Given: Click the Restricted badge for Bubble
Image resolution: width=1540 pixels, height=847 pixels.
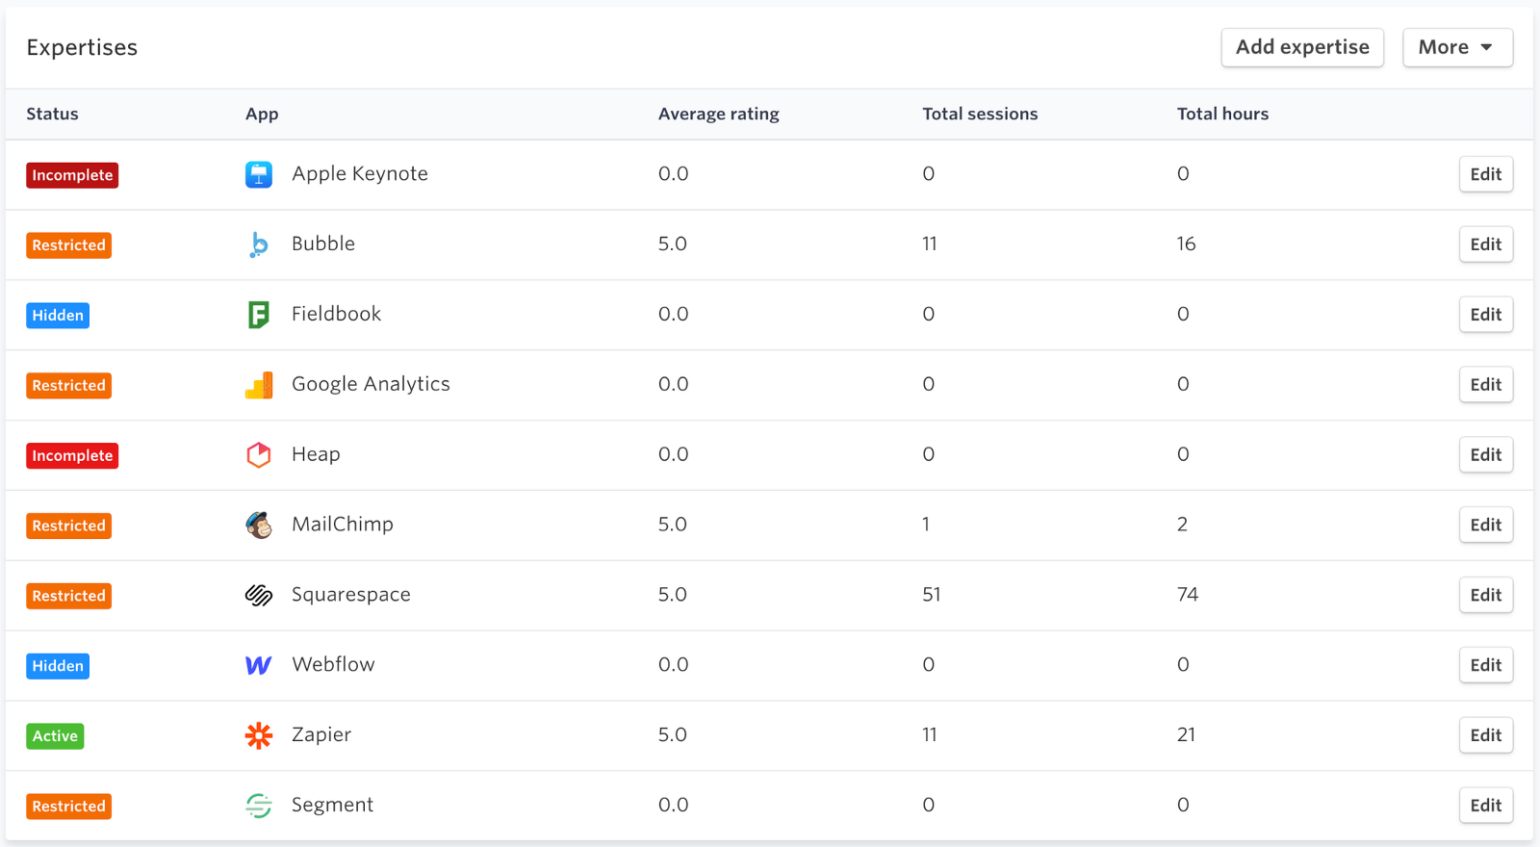Looking at the screenshot, I should 68,245.
